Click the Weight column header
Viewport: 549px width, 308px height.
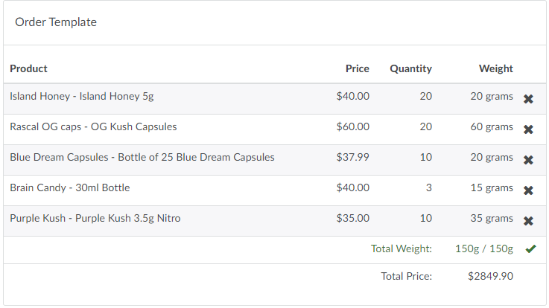496,68
